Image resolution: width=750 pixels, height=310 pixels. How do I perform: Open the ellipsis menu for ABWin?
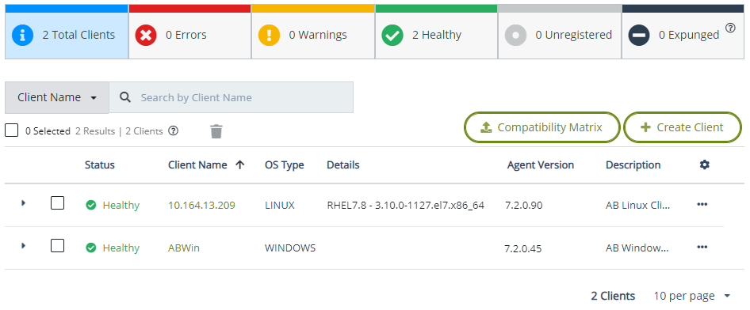pos(702,247)
